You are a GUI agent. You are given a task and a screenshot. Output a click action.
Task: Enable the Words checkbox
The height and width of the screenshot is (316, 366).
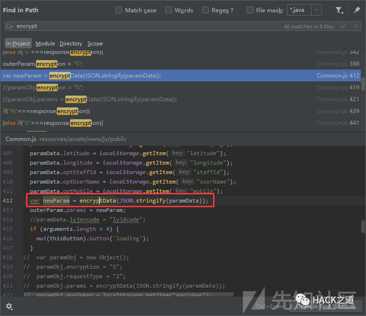(168, 10)
